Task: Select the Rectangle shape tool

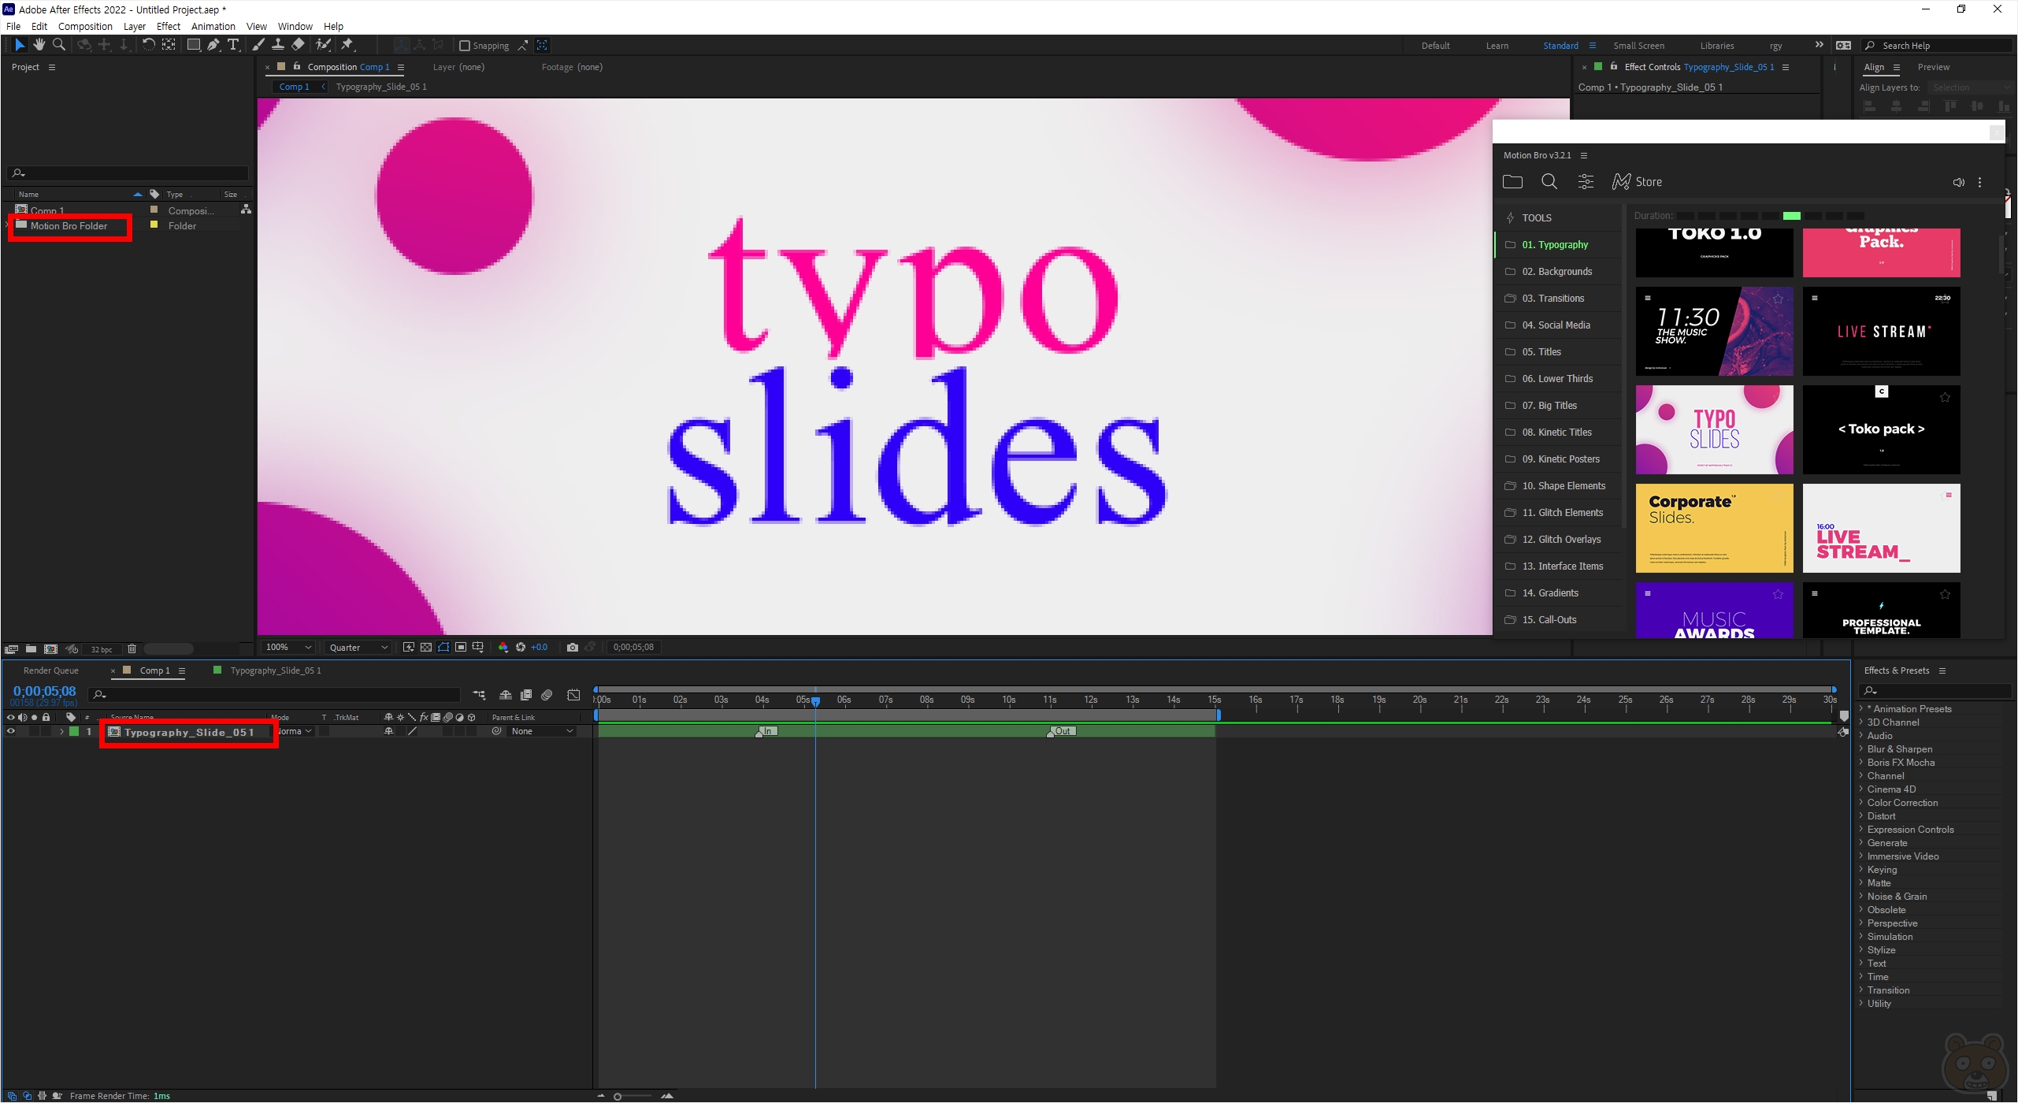Action: tap(193, 45)
